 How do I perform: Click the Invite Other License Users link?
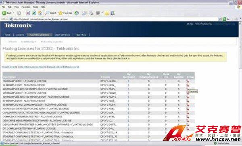pyautogui.click(x=32, y=67)
